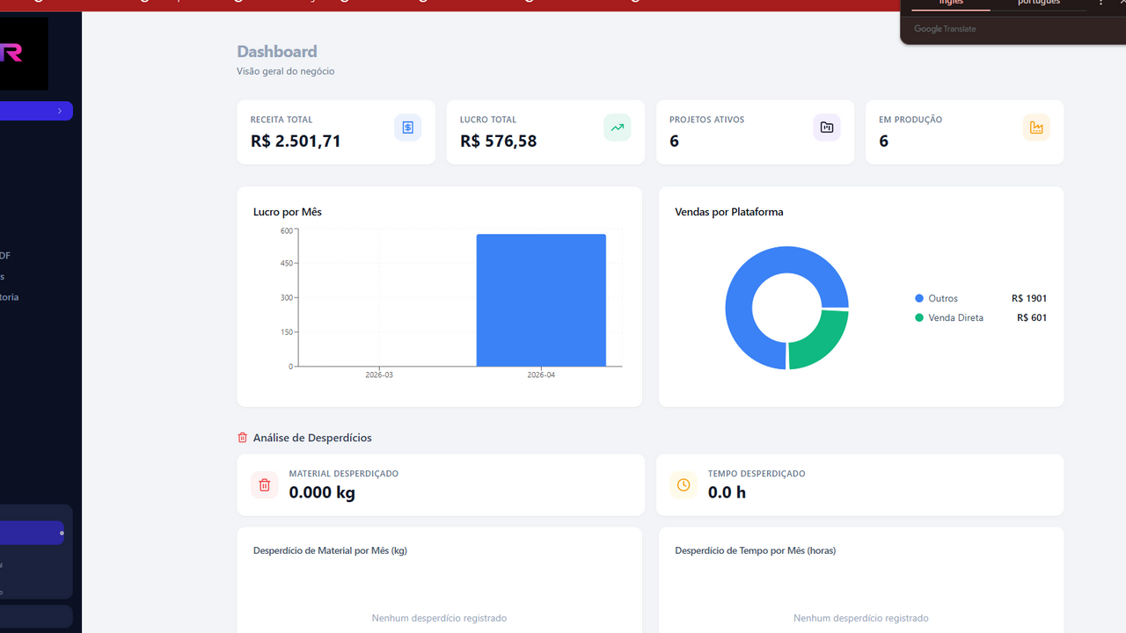Click 'Nenhum desperdício registrado' in the material chart
Image resolution: width=1126 pixels, height=633 pixels.
tap(439, 619)
